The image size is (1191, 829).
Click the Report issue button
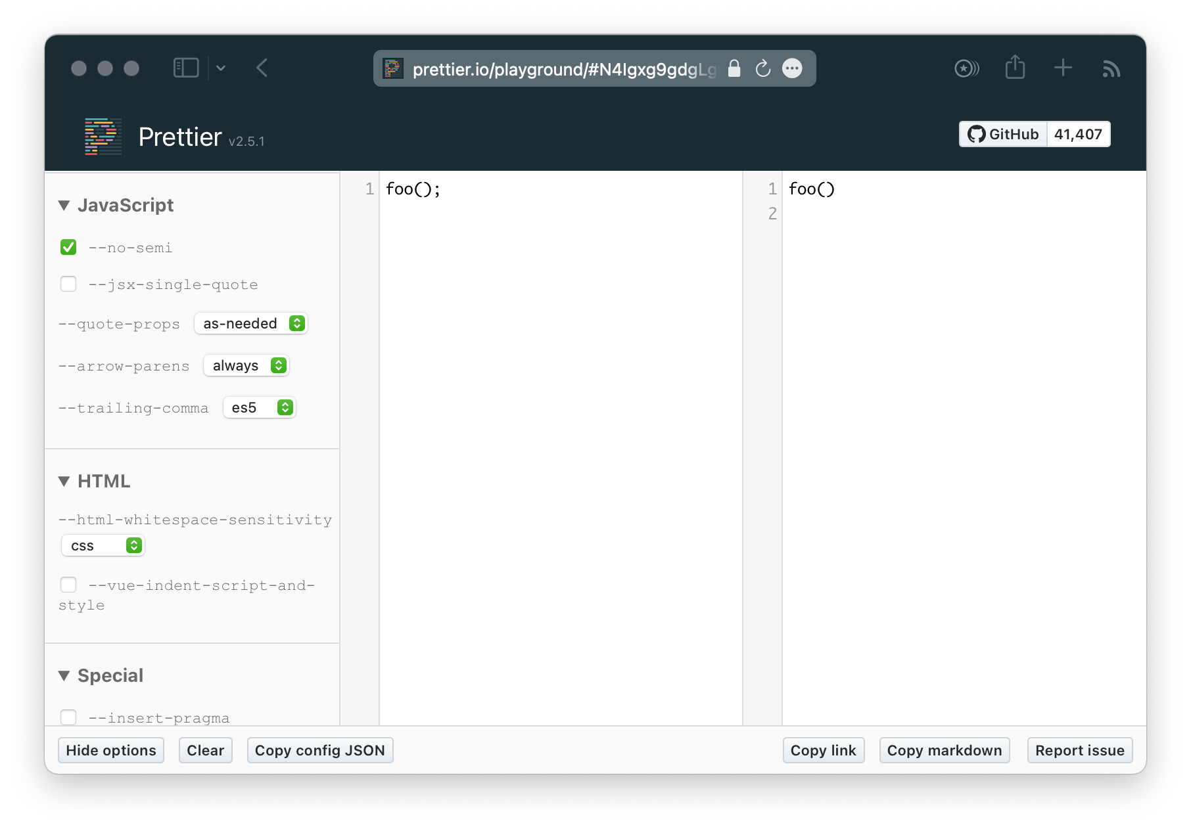(1080, 750)
